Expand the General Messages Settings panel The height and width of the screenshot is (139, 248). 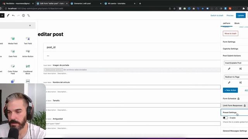[234, 131]
